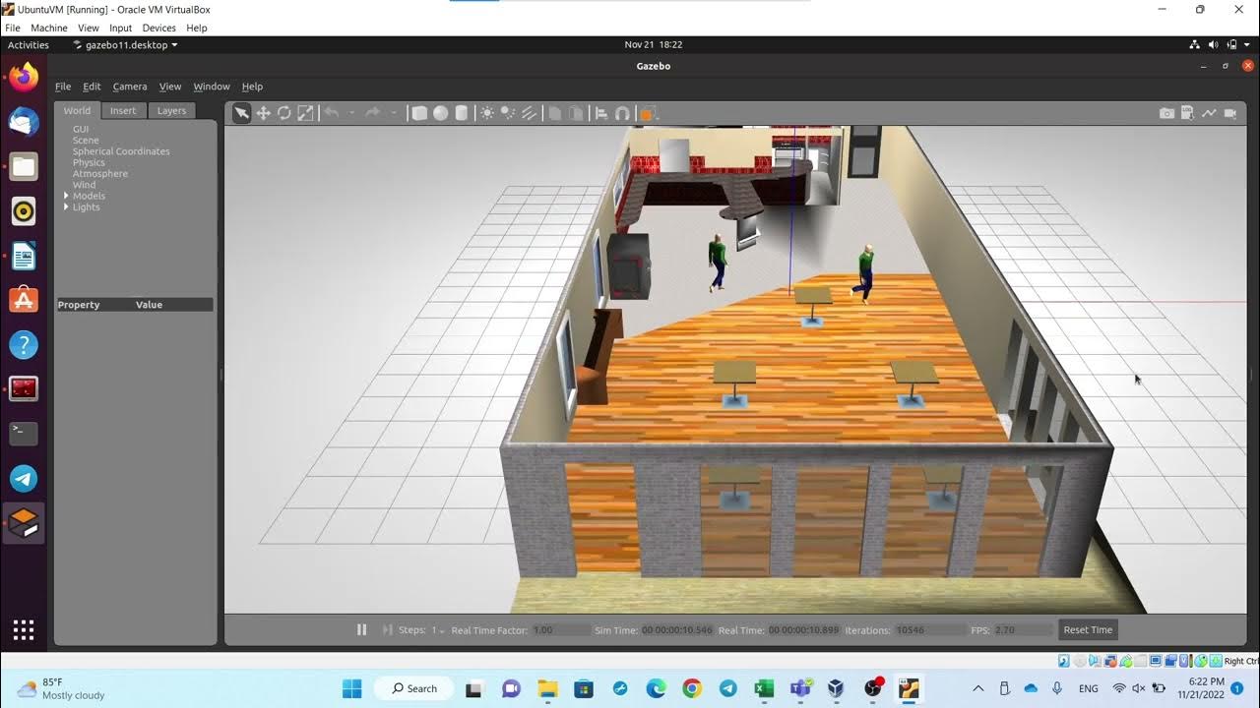This screenshot has height=708, width=1260.
Task: Click the video record icon
Action: click(x=1230, y=113)
